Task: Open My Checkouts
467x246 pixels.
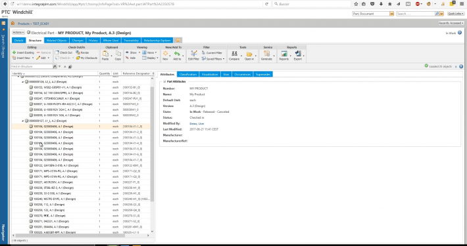Action: pyautogui.click(x=87, y=58)
